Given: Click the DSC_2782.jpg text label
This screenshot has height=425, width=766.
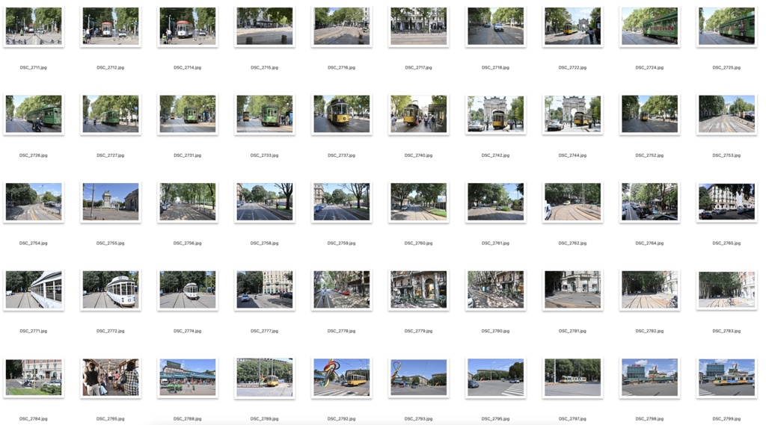Looking at the screenshot, I should tap(649, 332).
